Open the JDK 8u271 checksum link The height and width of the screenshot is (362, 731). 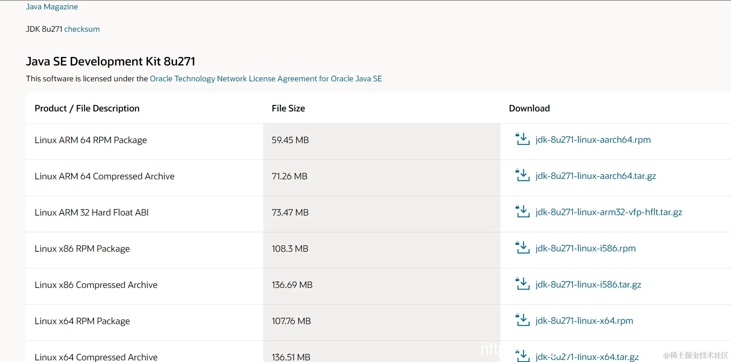(x=82, y=29)
